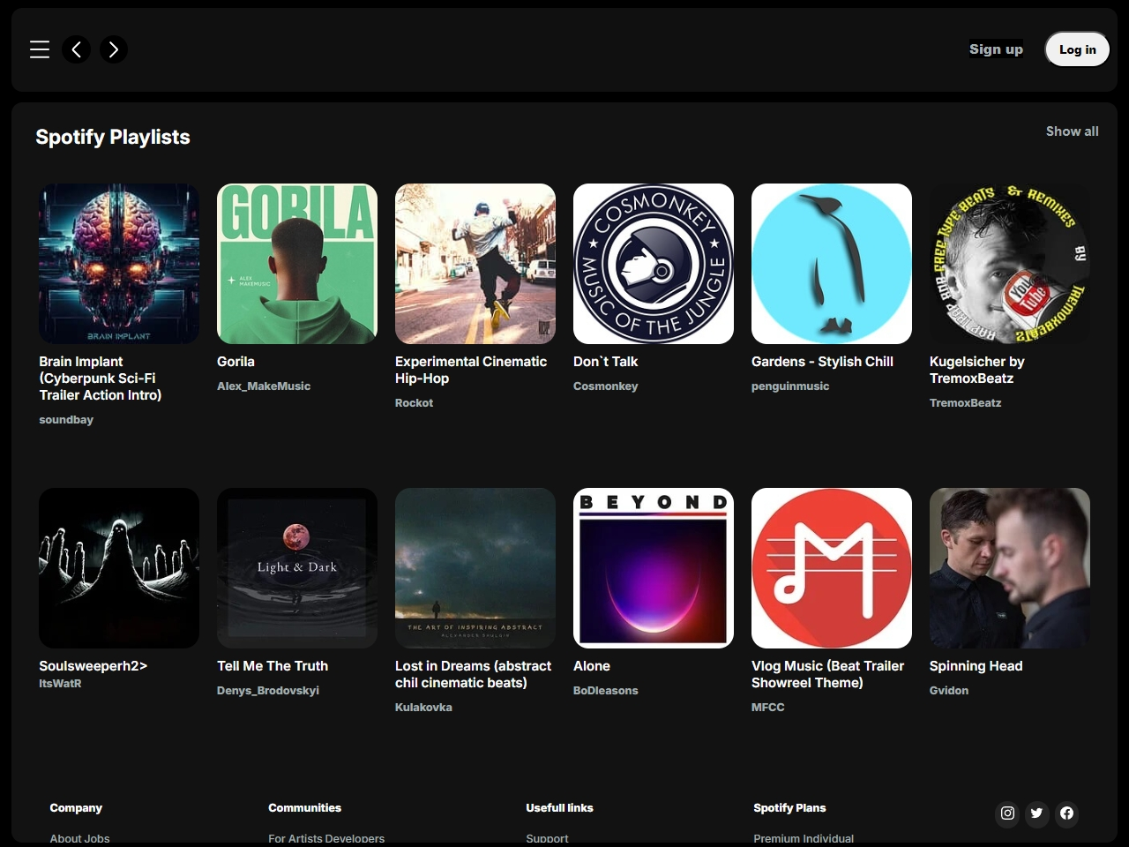1129x847 pixels.
Task: Click Kugelsicher by TremoxBeatz title
Action: pyautogui.click(x=977, y=370)
